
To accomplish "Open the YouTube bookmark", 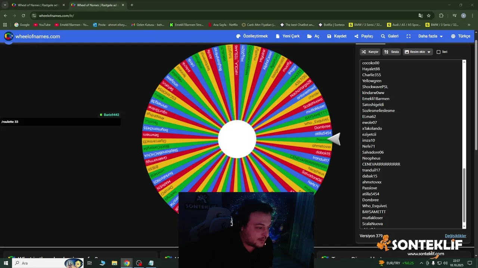I will (42, 25).
